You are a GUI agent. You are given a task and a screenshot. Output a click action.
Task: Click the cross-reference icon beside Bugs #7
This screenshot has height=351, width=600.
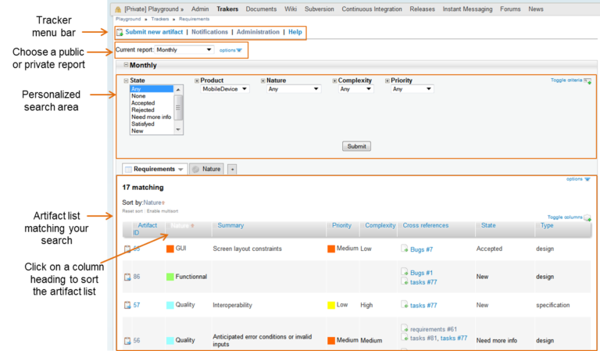(405, 249)
